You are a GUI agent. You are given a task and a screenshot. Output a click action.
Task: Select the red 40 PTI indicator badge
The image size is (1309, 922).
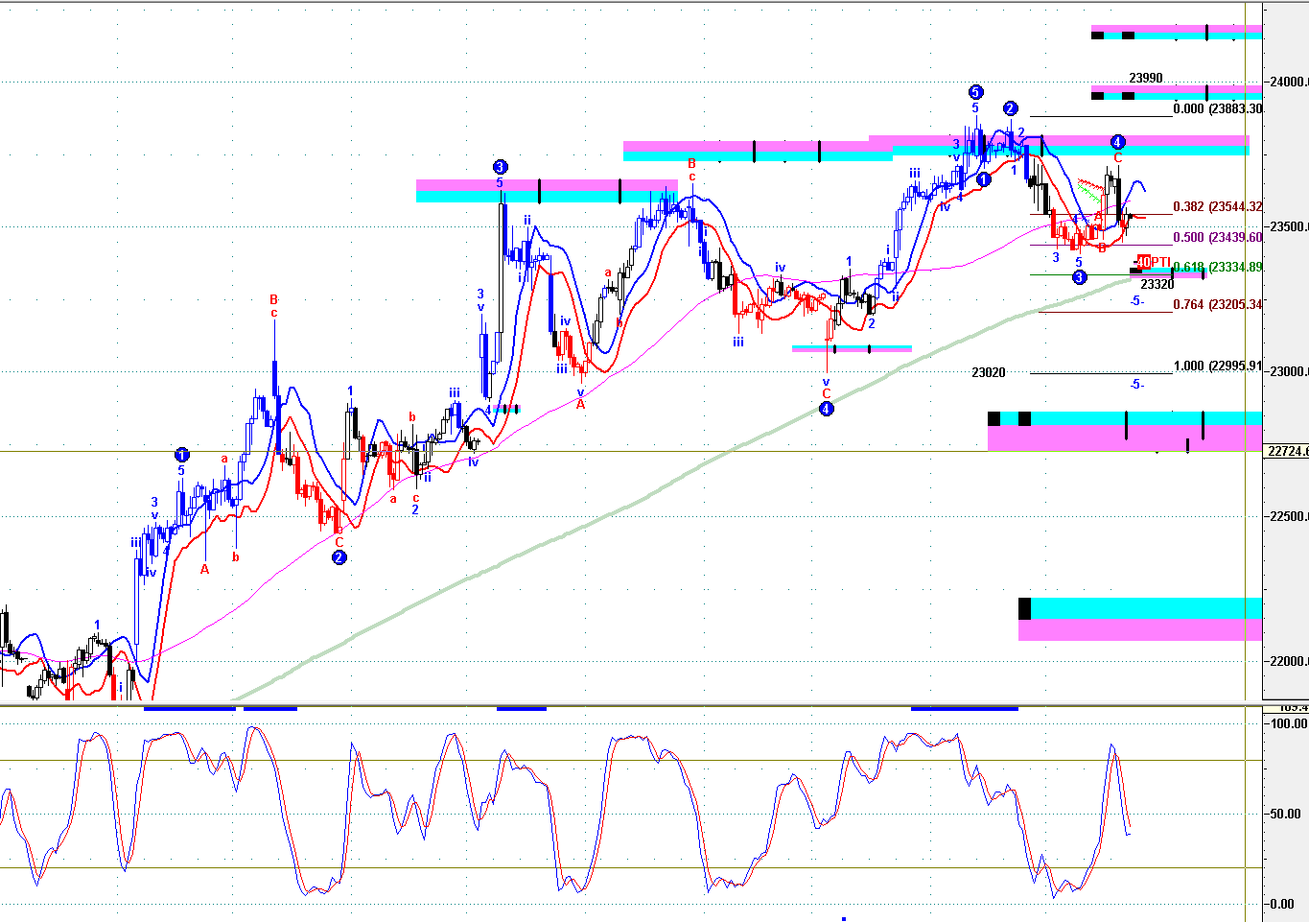(1152, 262)
